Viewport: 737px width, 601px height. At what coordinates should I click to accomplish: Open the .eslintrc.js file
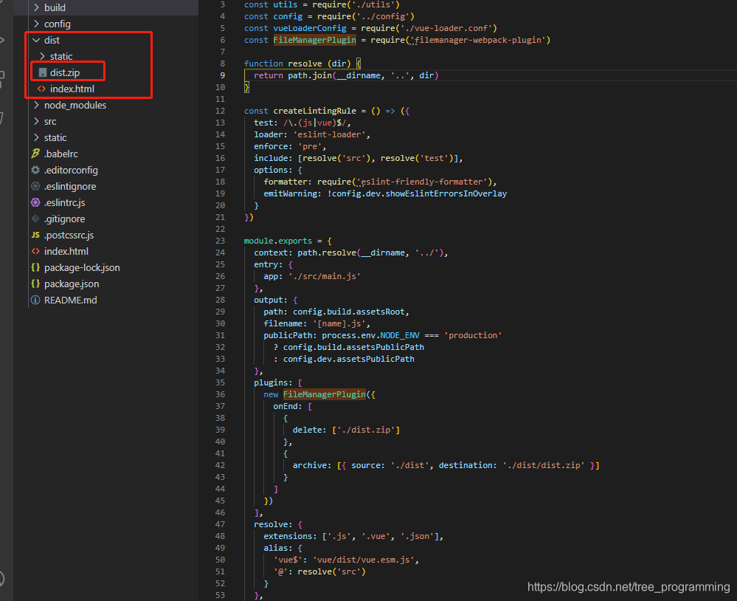click(64, 202)
